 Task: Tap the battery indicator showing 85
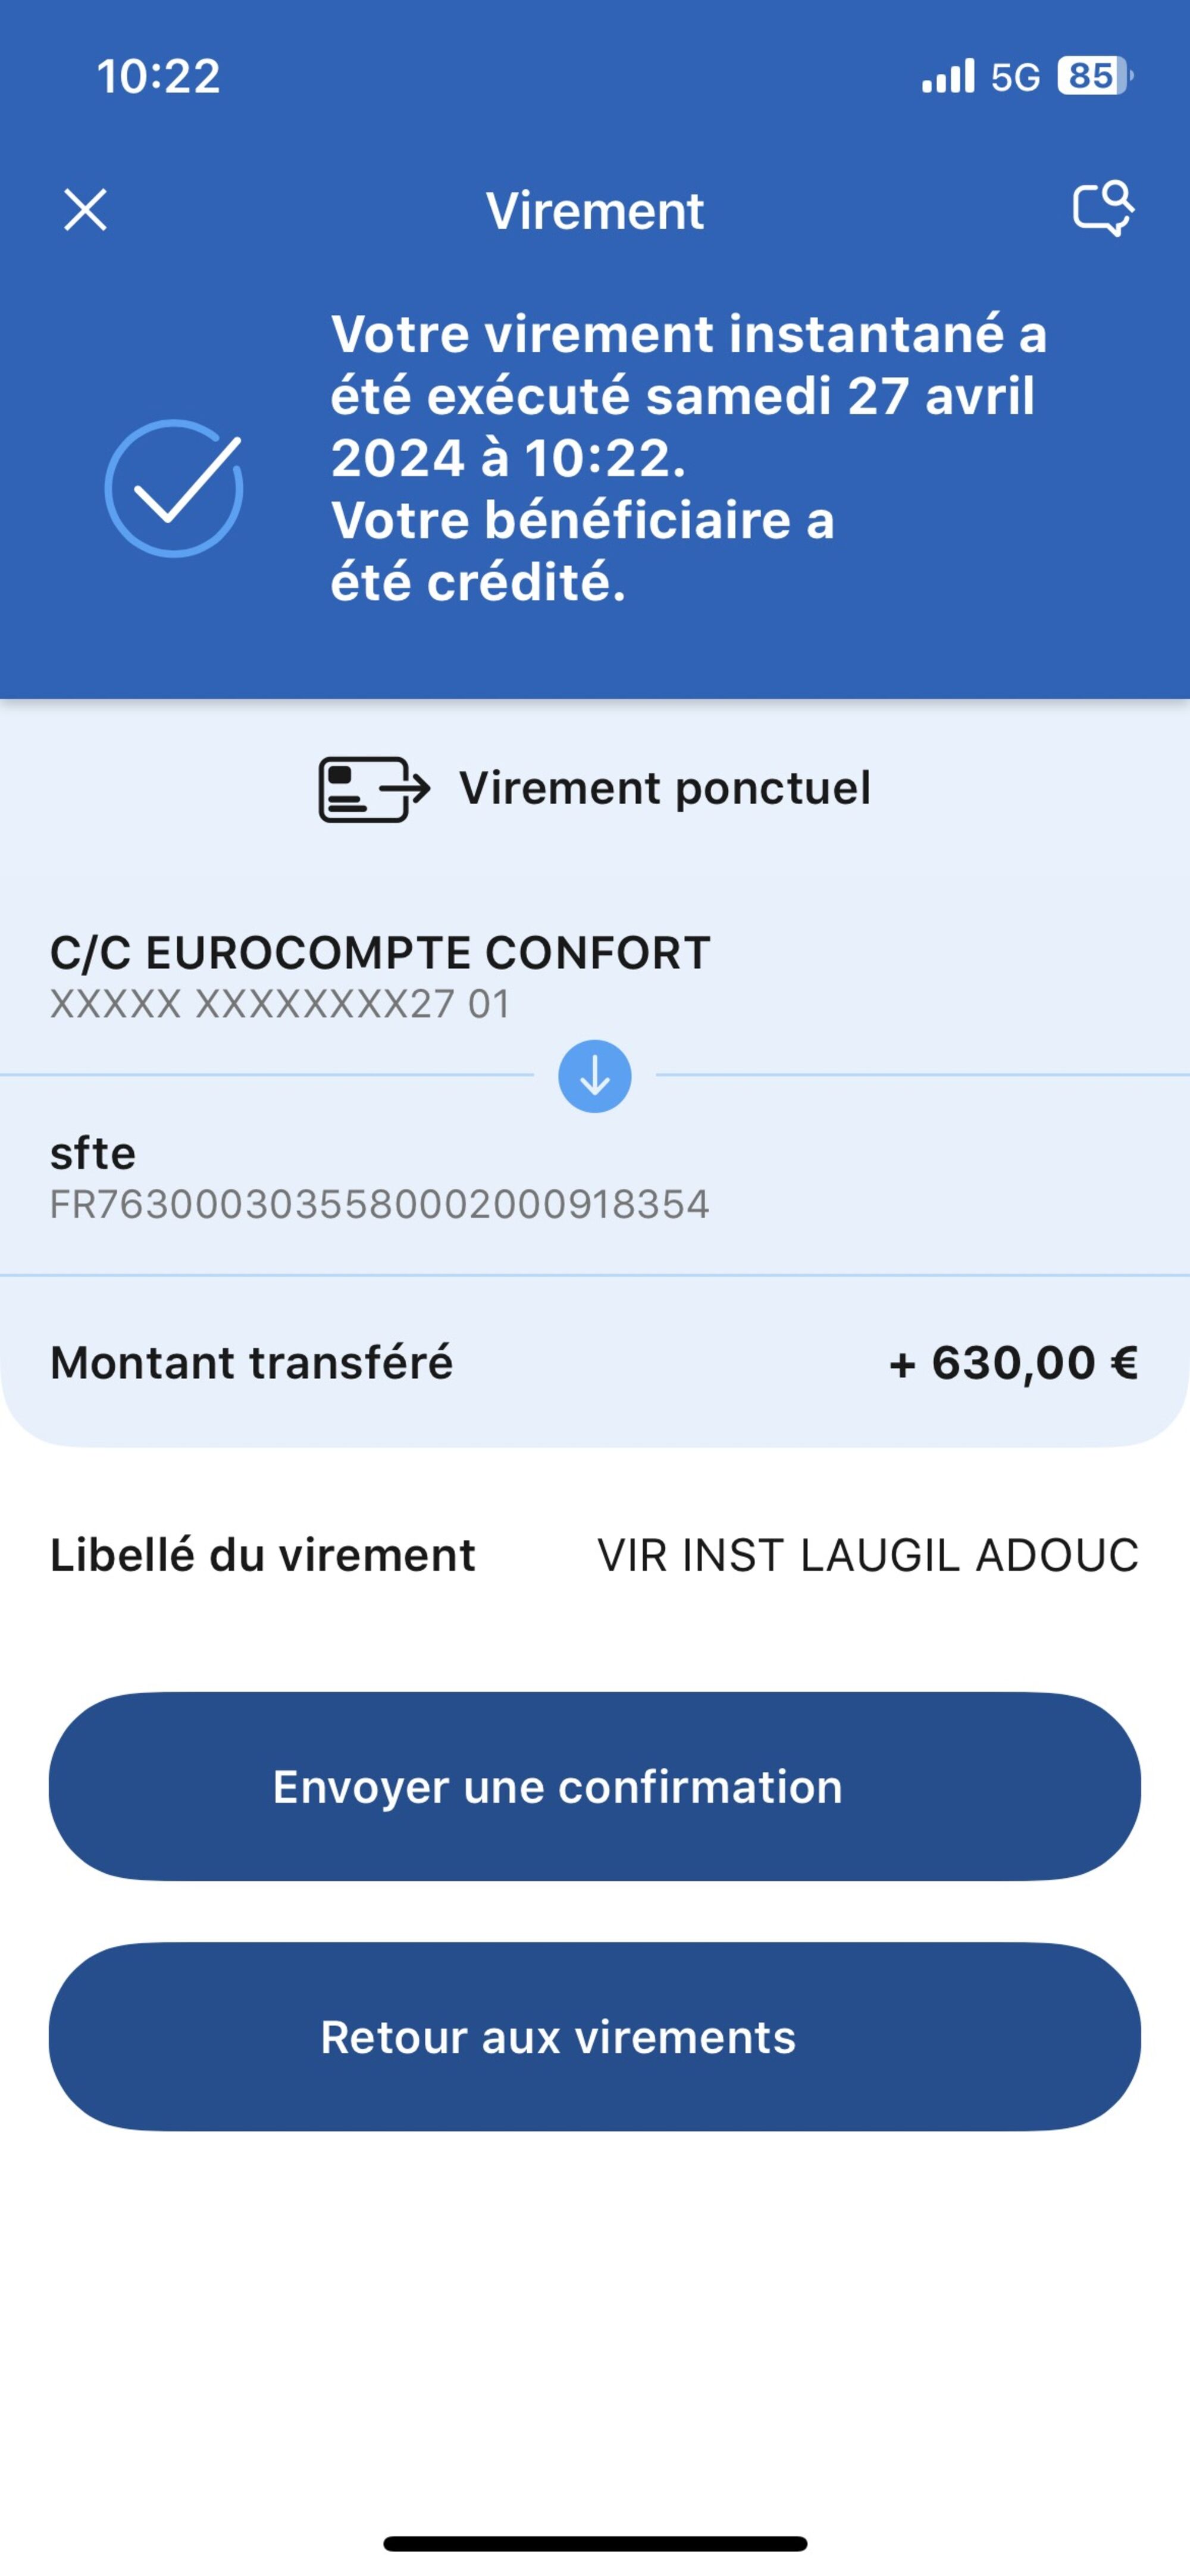pyautogui.click(x=1094, y=76)
